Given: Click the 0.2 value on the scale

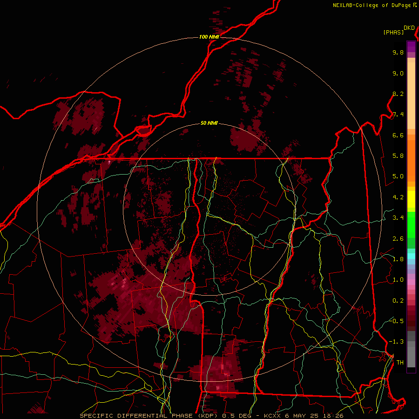Looking at the screenshot, I should coord(398,301).
